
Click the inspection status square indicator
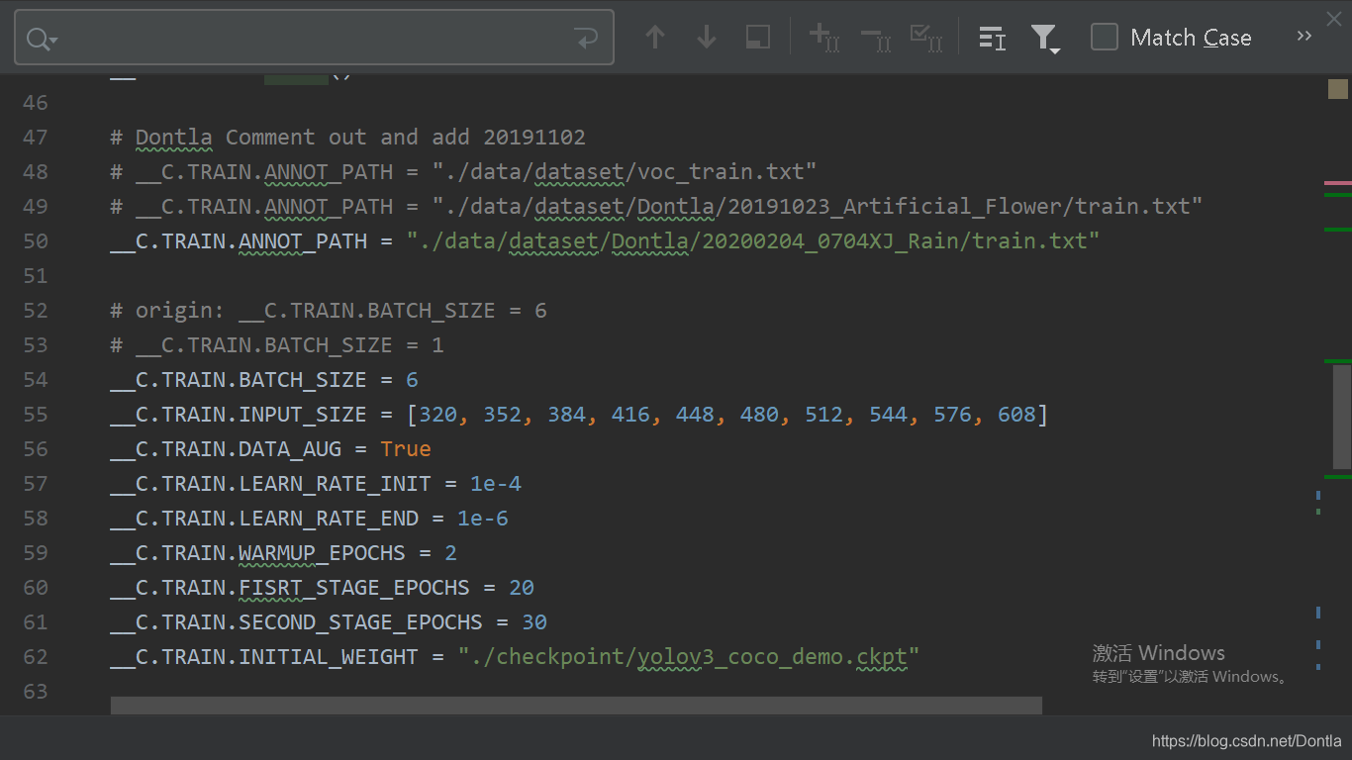tap(1338, 89)
